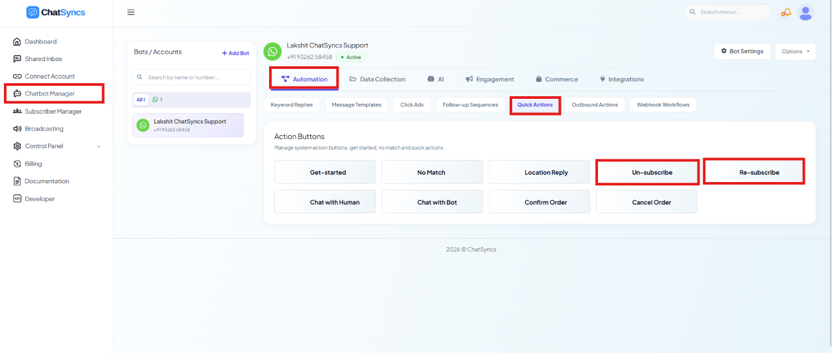
Task: Click the Documentation file icon
Action: [x=18, y=181]
